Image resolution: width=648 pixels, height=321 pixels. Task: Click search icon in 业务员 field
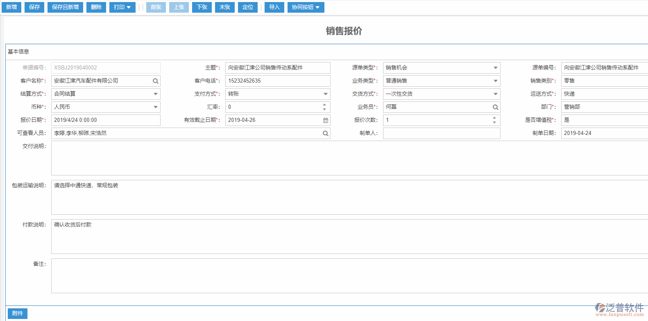495,107
